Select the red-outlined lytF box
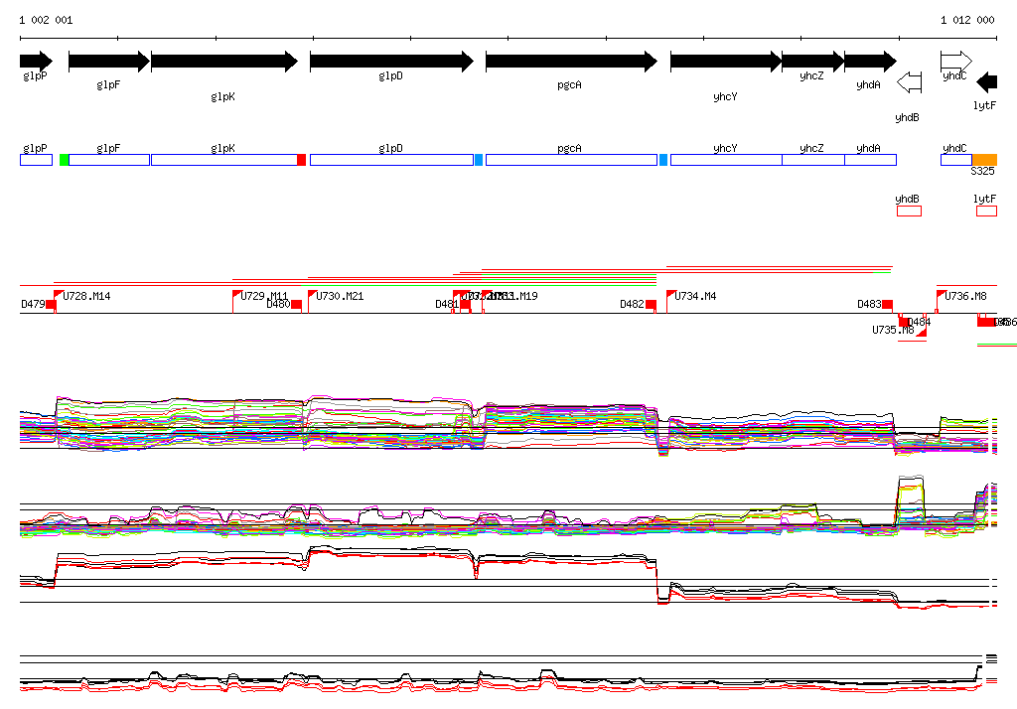Viewport: 1017px width, 709px height. (x=986, y=211)
